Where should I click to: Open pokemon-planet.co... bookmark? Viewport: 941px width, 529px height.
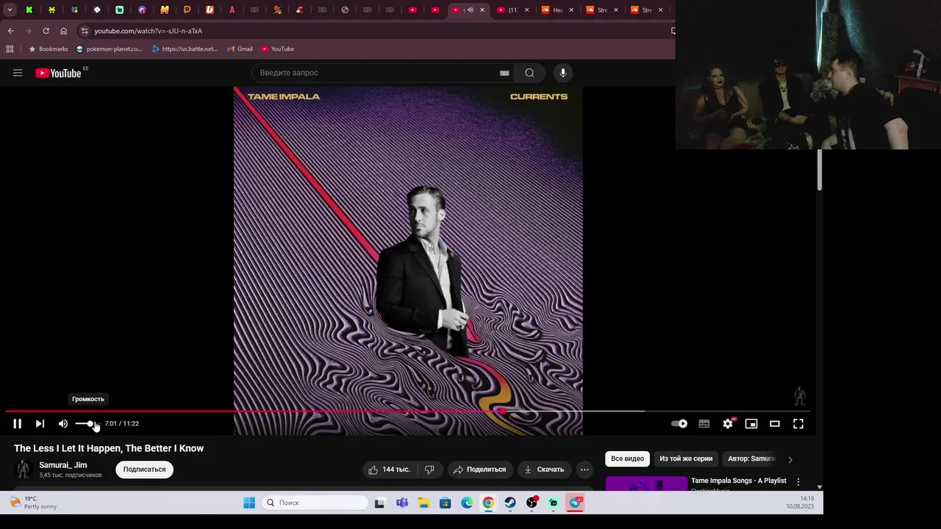[x=109, y=49]
